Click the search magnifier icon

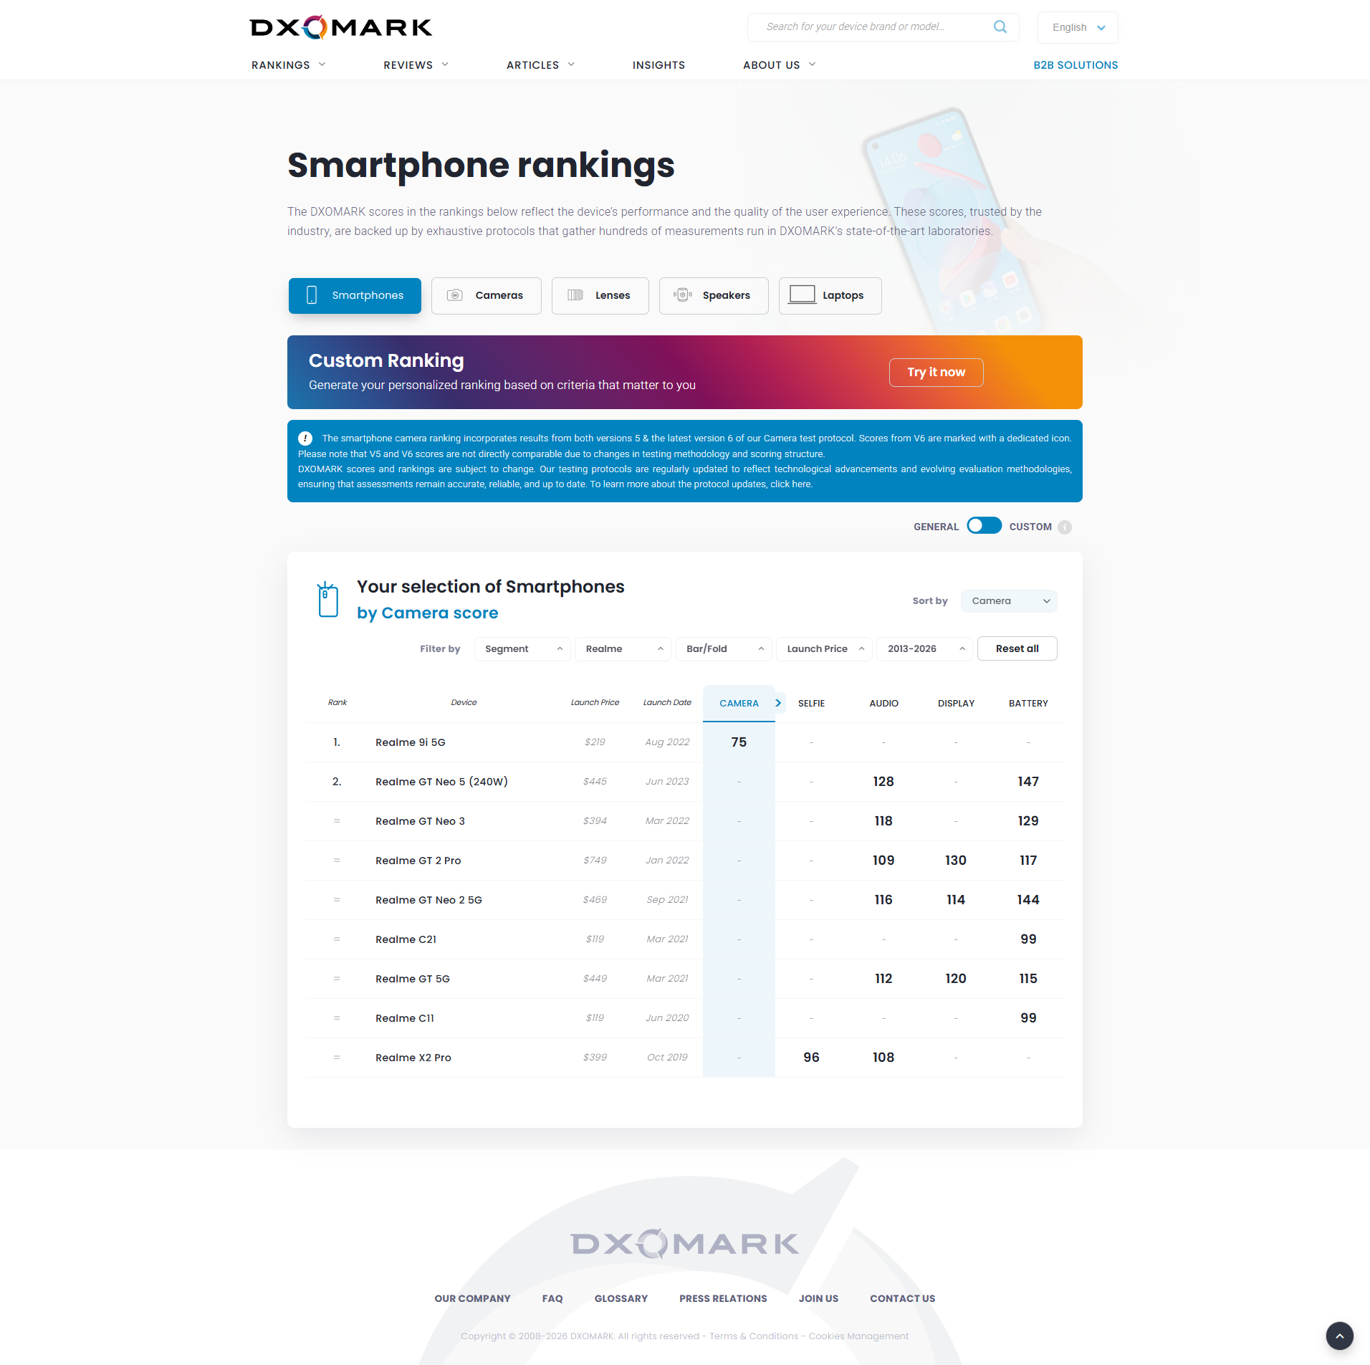[x=1000, y=27]
